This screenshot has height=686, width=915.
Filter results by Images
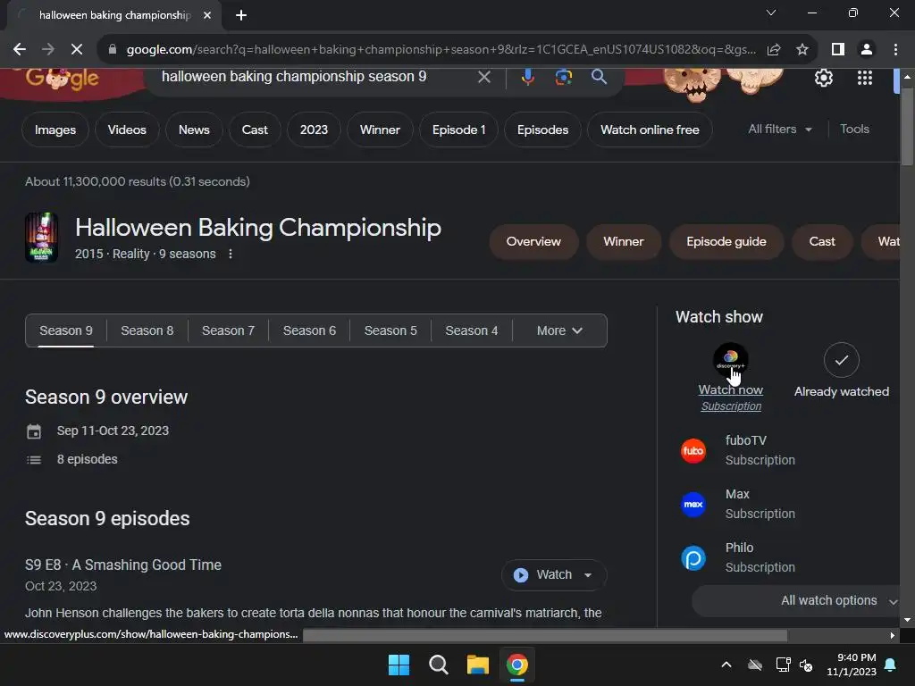pos(55,130)
